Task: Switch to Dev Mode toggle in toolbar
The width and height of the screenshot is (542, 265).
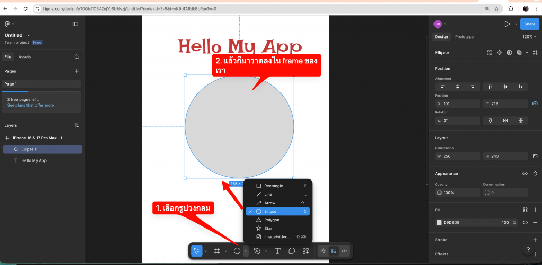Action: click(344, 251)
